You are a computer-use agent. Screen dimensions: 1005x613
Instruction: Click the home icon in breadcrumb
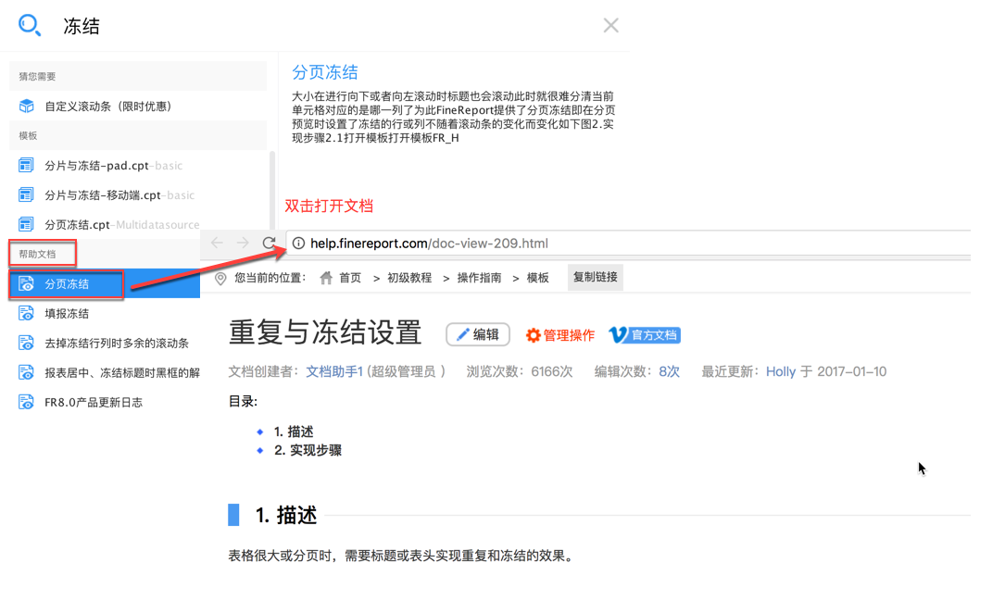(x=326, y=278)
